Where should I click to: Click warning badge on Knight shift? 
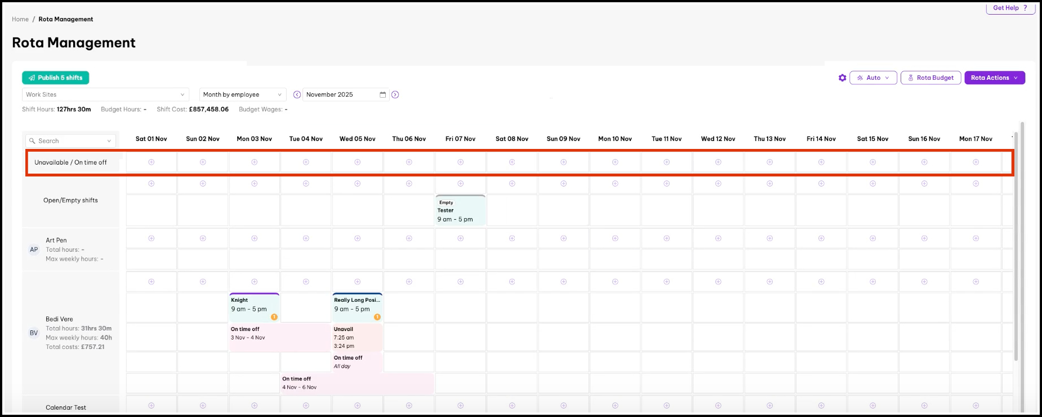274,317
